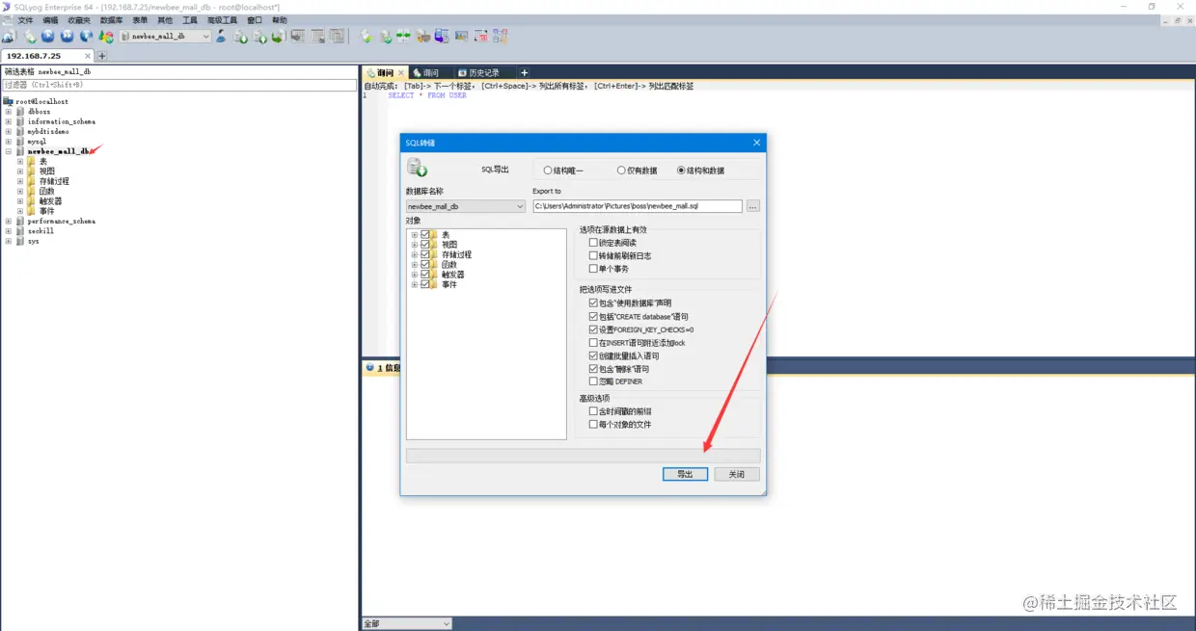Select the mybdtisdemo database

point(48,131)
